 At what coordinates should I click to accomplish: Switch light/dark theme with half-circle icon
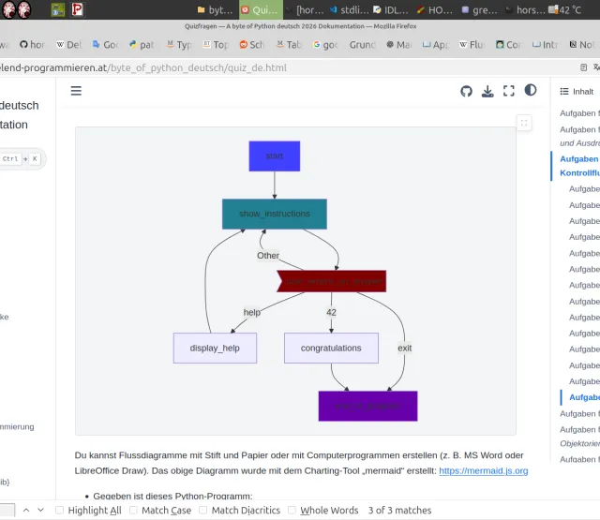click(x=531, y=90)
